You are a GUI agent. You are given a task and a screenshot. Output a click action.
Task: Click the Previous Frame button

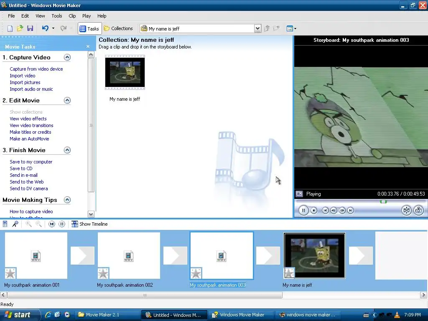[x=334, y=211]
